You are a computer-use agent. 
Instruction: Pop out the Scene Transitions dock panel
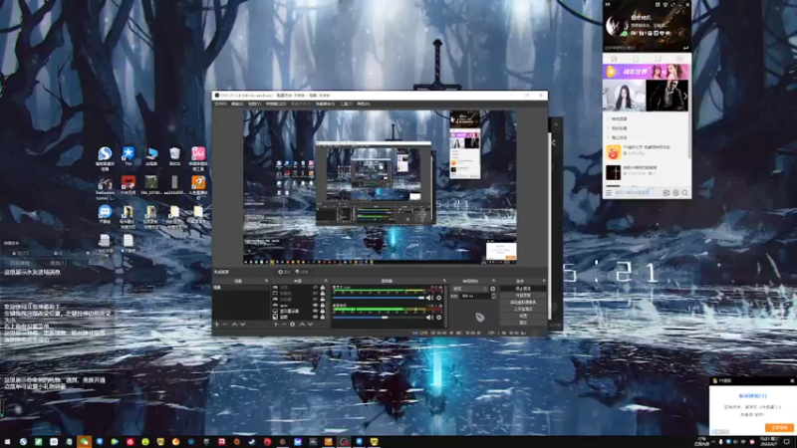point(493,281)
